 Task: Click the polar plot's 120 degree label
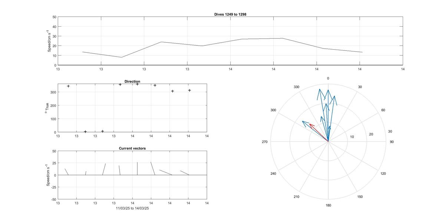pos(383,174)
